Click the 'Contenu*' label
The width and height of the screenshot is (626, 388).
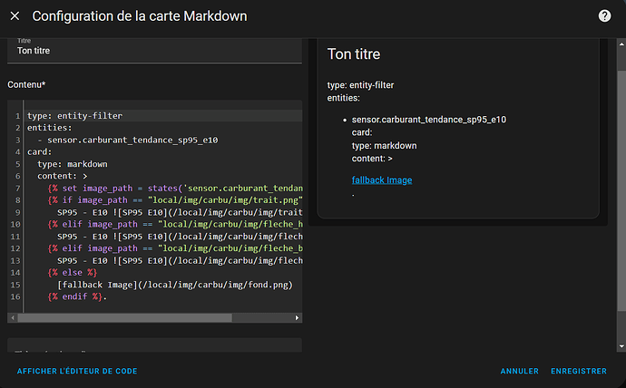26,84
